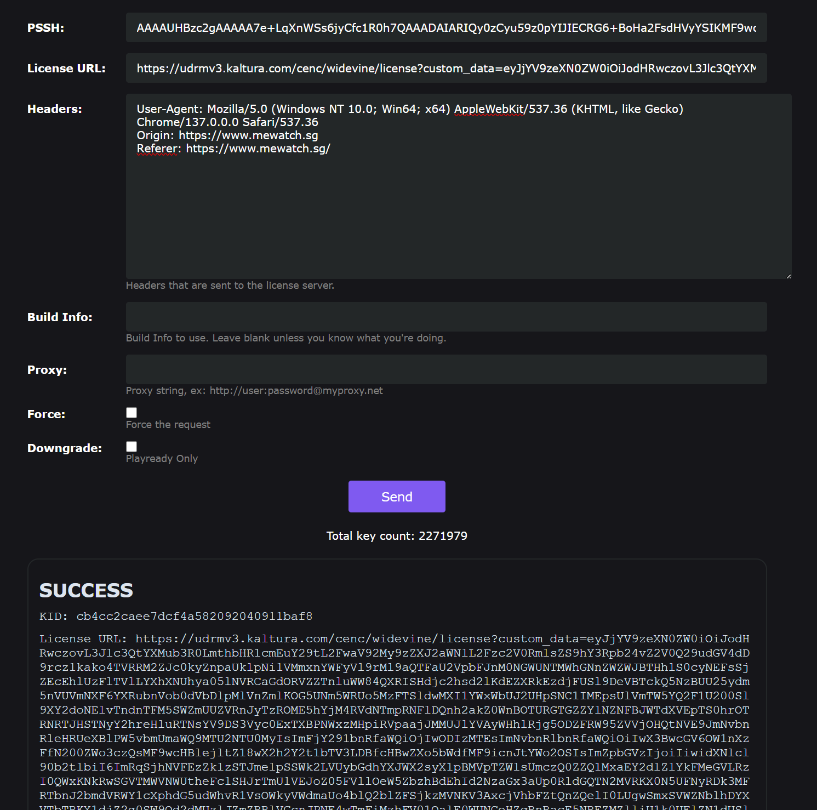The image size is (817, 810).
Task: Focus the License URL text box
Action: 446,69
